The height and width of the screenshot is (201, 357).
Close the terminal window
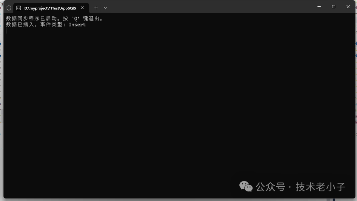pos(348,7)
